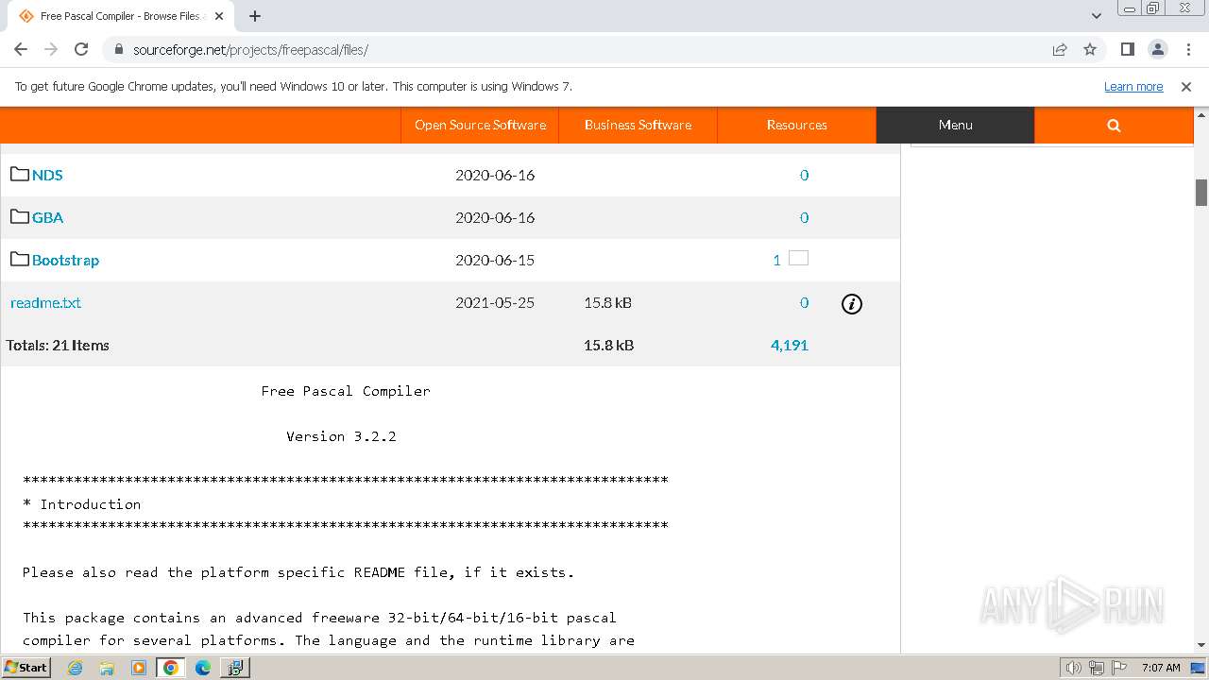Viewport: 1209px width, 680px height.
Task: Open the NDS folder
Action: click(x=47, y=175)
